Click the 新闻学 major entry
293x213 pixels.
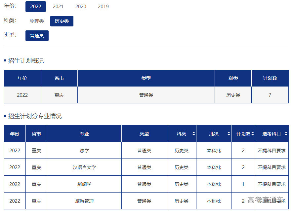coord(84,184)
